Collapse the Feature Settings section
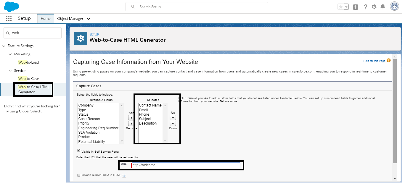The image size is (405, 184). [4, 46]
